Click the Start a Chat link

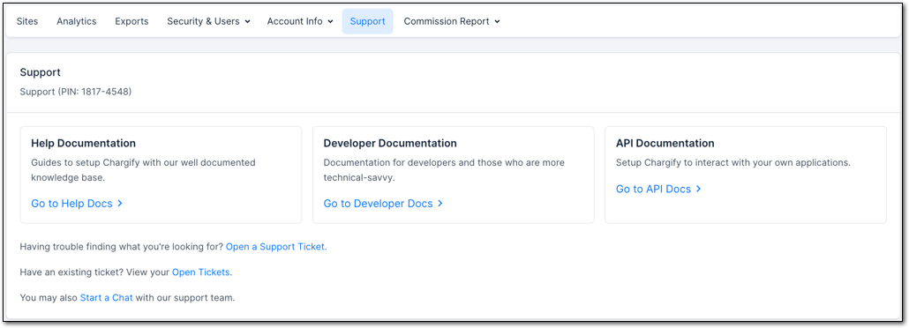pyautogui.click(x=107, y=298)
